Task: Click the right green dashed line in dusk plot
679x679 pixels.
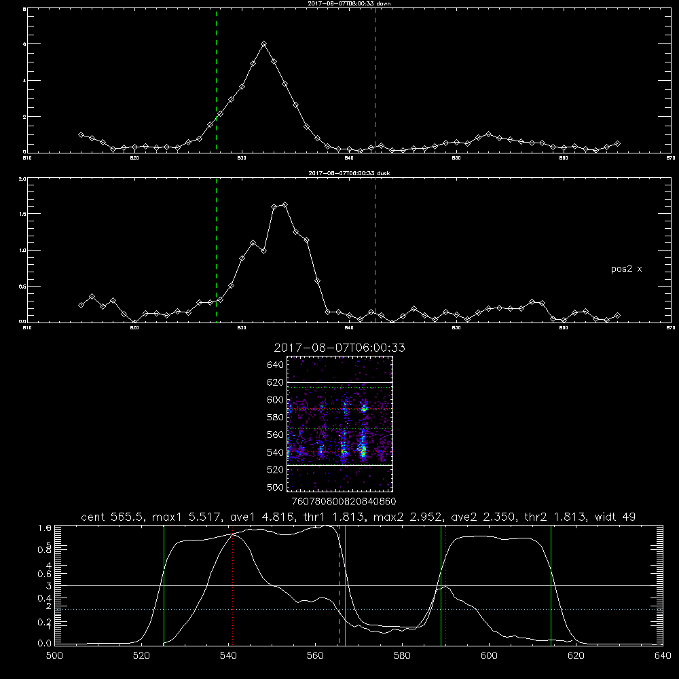Action: 375,251
